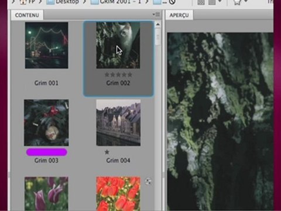Screen dimensions: 281x211
Task: Expand the chevron after Desktop breadcrumb
Action: pyautogui.click(x=84, y=2)
